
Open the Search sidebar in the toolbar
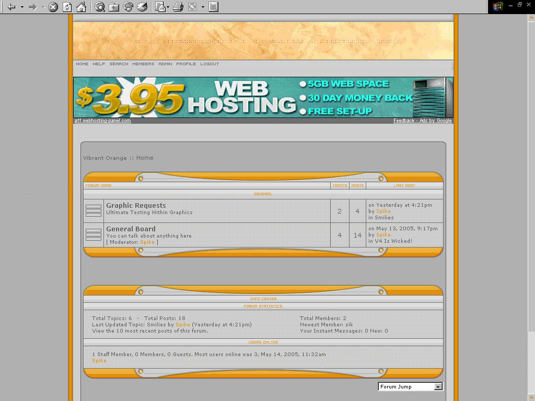[x=99, y=7]
